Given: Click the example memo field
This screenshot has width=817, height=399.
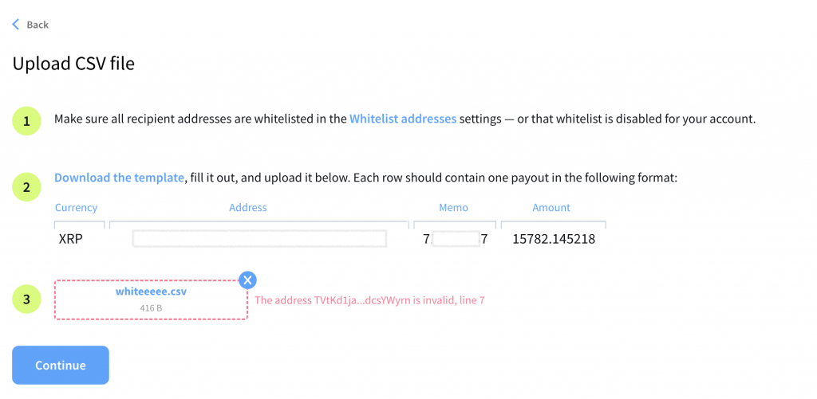Looking at the screenshot, I should (x=455, y=239).
